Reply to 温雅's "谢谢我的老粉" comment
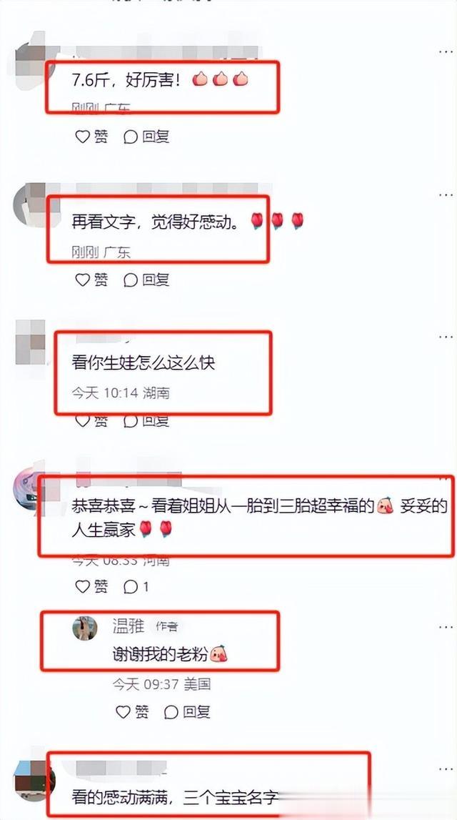Viewport: 457px width, 820px height. click(187, 712)
